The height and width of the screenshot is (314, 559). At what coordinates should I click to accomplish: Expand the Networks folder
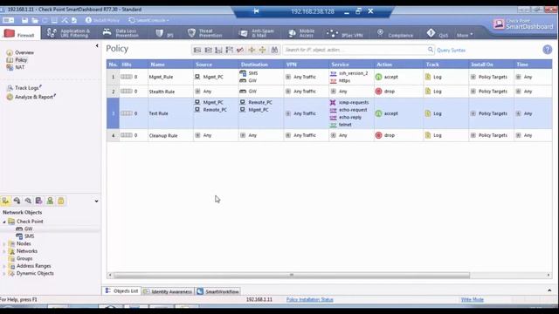coord(4,251)
